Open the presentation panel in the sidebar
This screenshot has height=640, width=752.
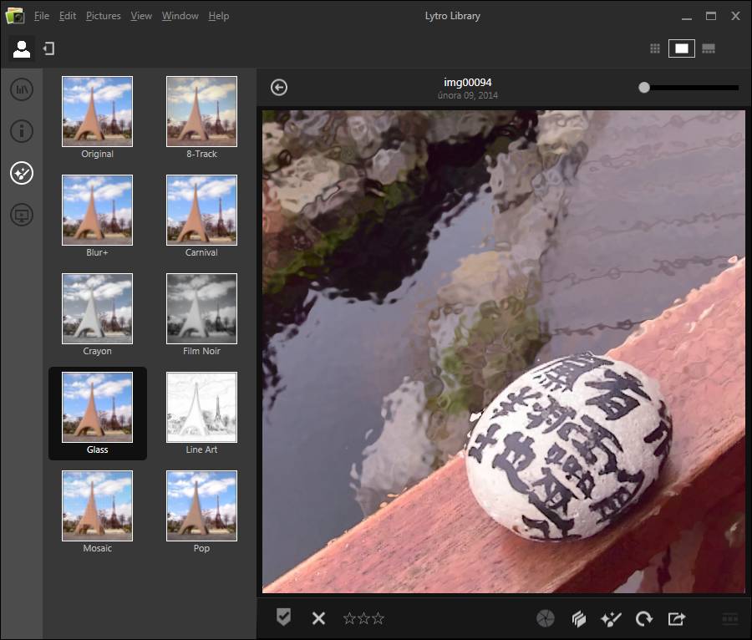click(22, 216)
